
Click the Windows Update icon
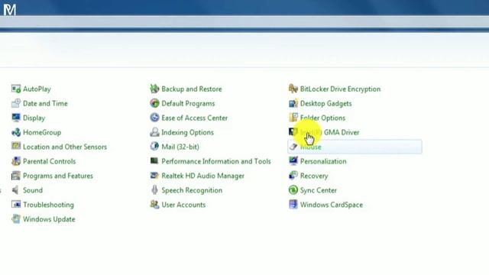click(x=16, y=219)
